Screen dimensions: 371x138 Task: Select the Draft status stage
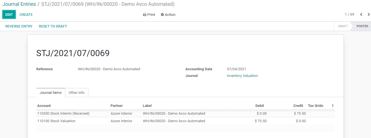(343, 26)
